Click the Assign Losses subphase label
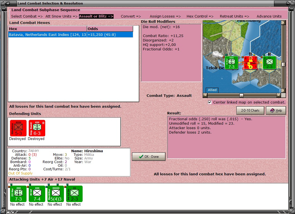295x214 pixels. [165, 16]
